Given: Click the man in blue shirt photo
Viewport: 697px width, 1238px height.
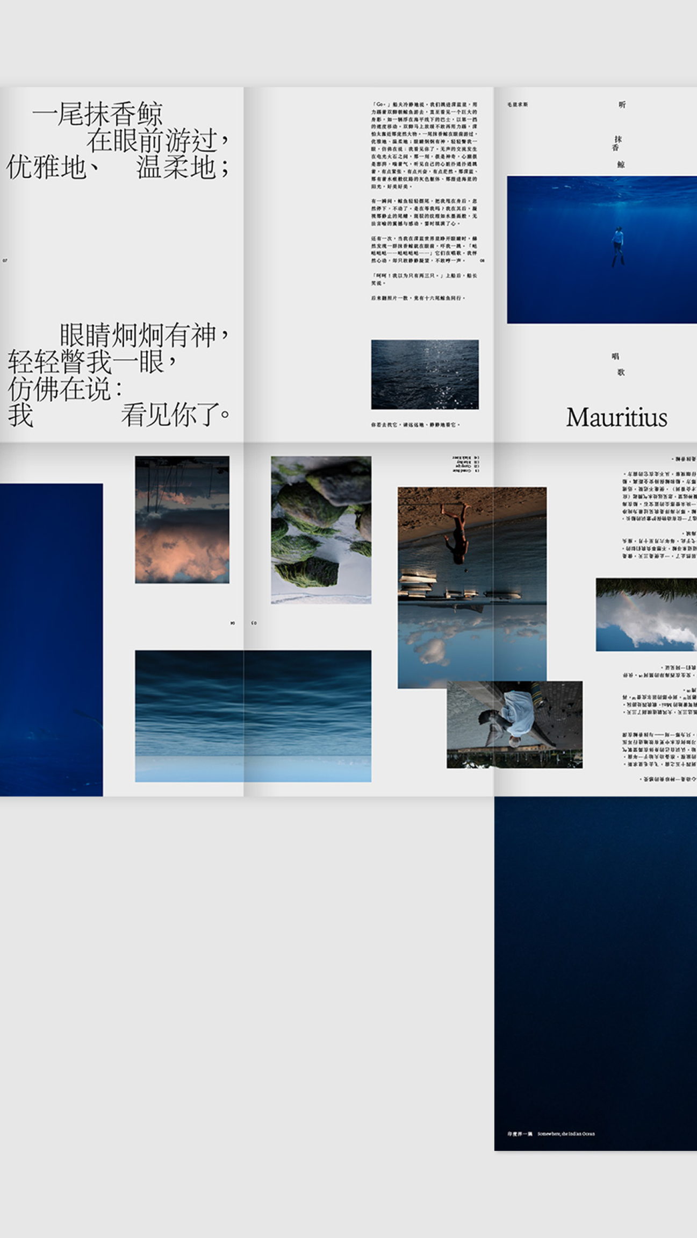Looking at the screenshot, I should pos(514,724).
